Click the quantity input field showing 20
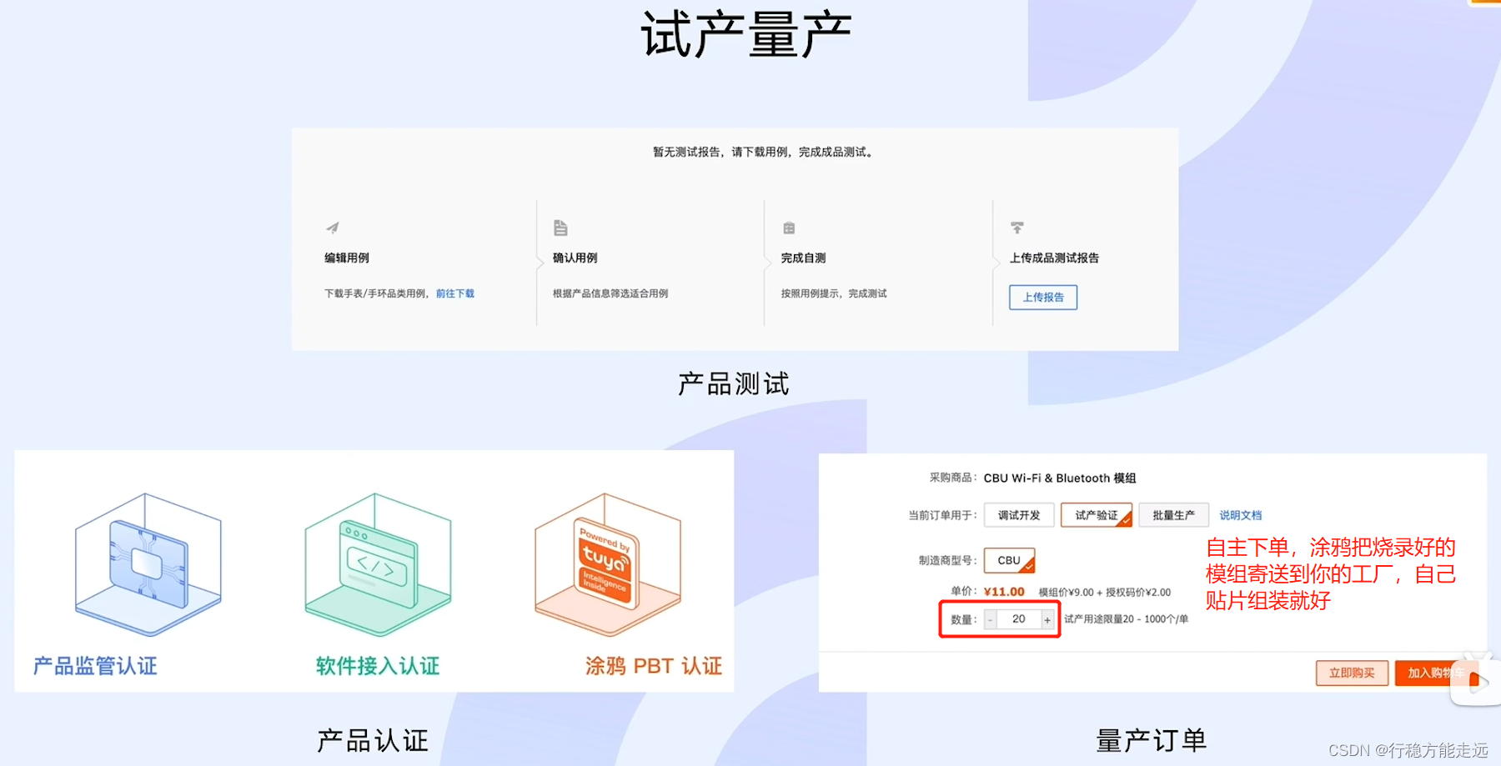 tap(1018, 619)
